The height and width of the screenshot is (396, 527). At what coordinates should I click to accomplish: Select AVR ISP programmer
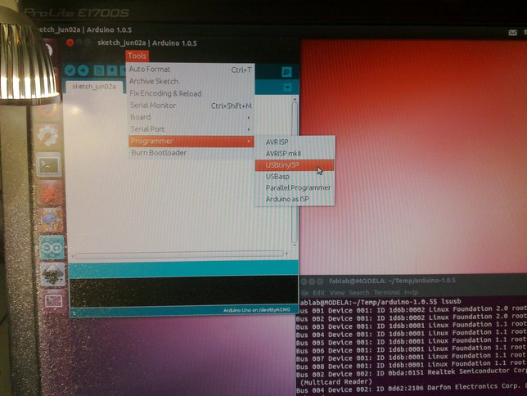295,142
